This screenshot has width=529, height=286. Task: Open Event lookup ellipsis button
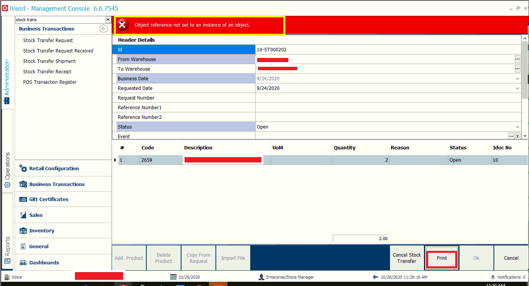tap(511, 136)
